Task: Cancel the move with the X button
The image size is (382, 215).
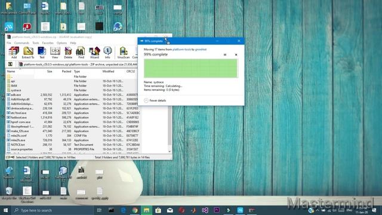Action: (x=236, y=54)
